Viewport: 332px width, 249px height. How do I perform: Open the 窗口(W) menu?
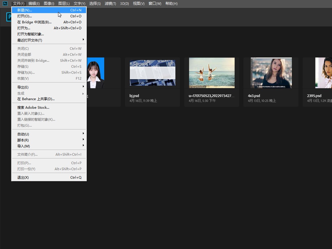155,4
